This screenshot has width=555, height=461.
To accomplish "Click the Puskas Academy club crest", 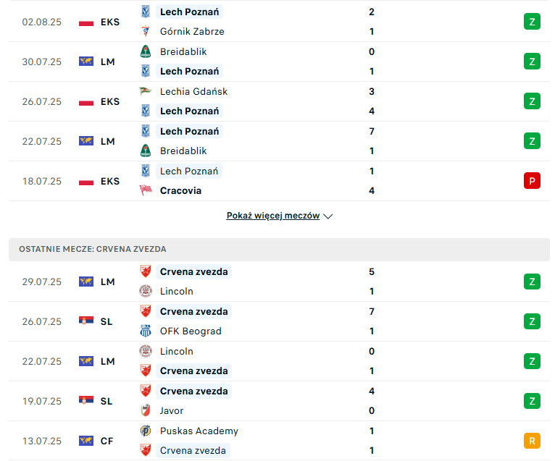I will pyautogui.click(x=146, y=431).
